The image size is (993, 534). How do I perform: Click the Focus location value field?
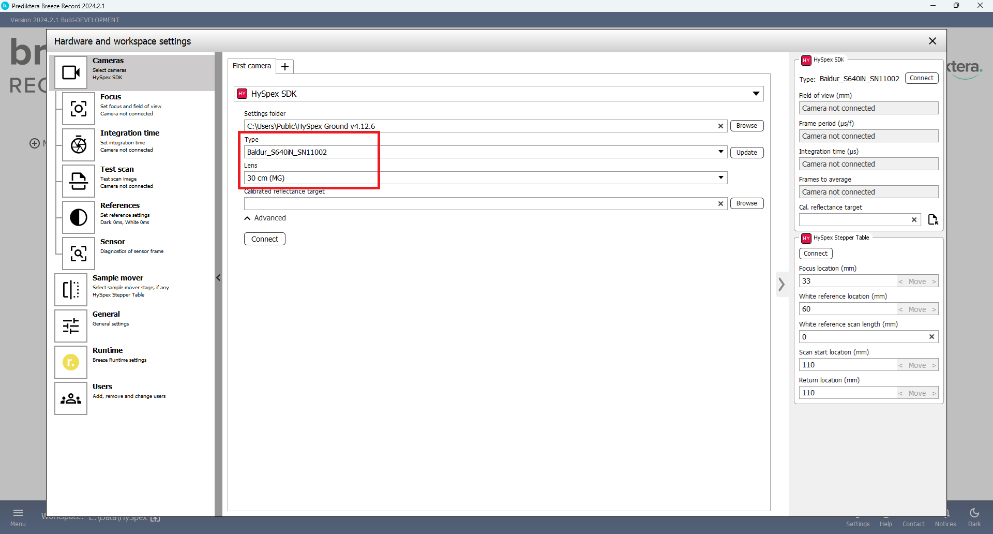click(847, 281)
